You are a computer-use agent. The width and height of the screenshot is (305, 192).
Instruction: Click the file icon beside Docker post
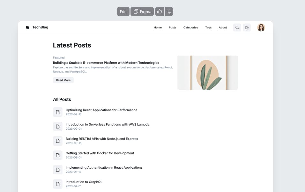[x=58, y=155]
